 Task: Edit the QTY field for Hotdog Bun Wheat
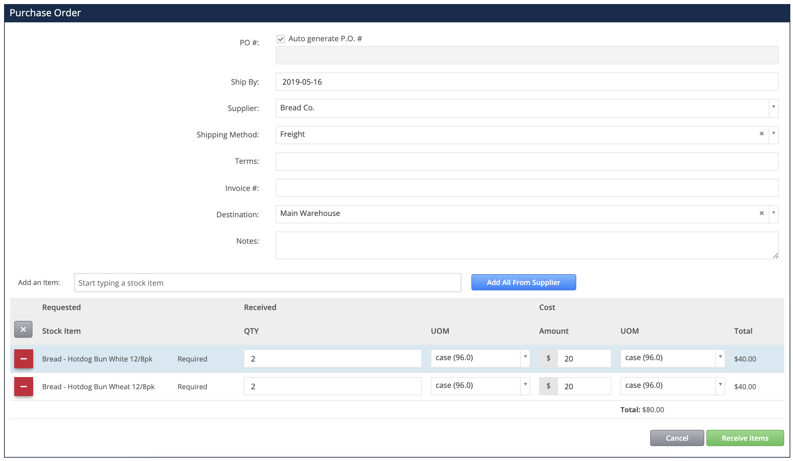click(332, 386)
